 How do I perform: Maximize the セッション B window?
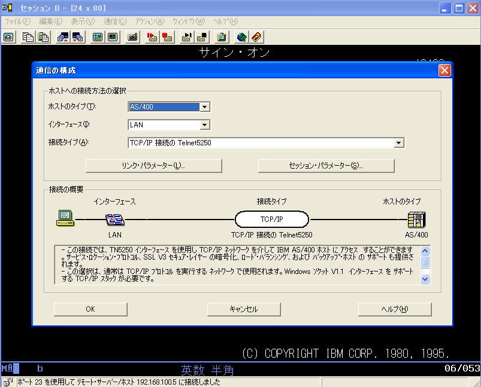point(459,8)
